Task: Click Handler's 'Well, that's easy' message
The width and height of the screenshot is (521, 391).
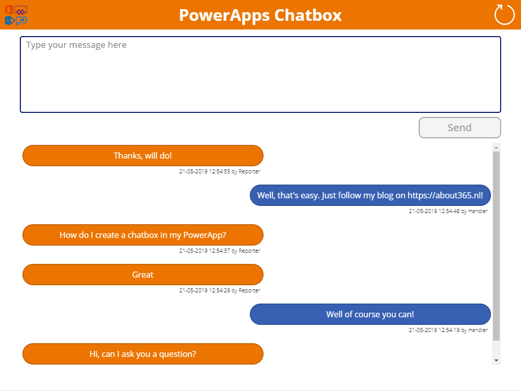Action: tap(370, 195)
